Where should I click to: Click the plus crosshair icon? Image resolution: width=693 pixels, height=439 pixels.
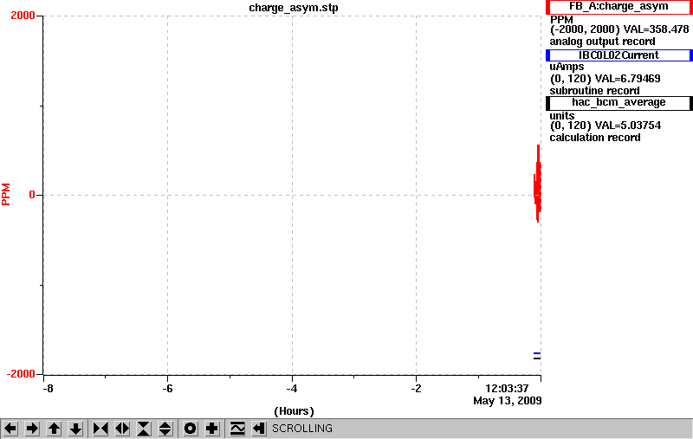pos(212,429)
